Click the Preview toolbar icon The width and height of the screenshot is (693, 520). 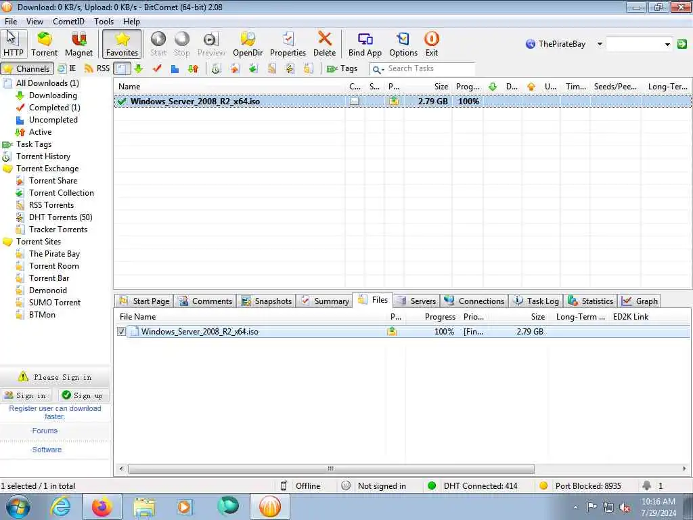[211, 44]
